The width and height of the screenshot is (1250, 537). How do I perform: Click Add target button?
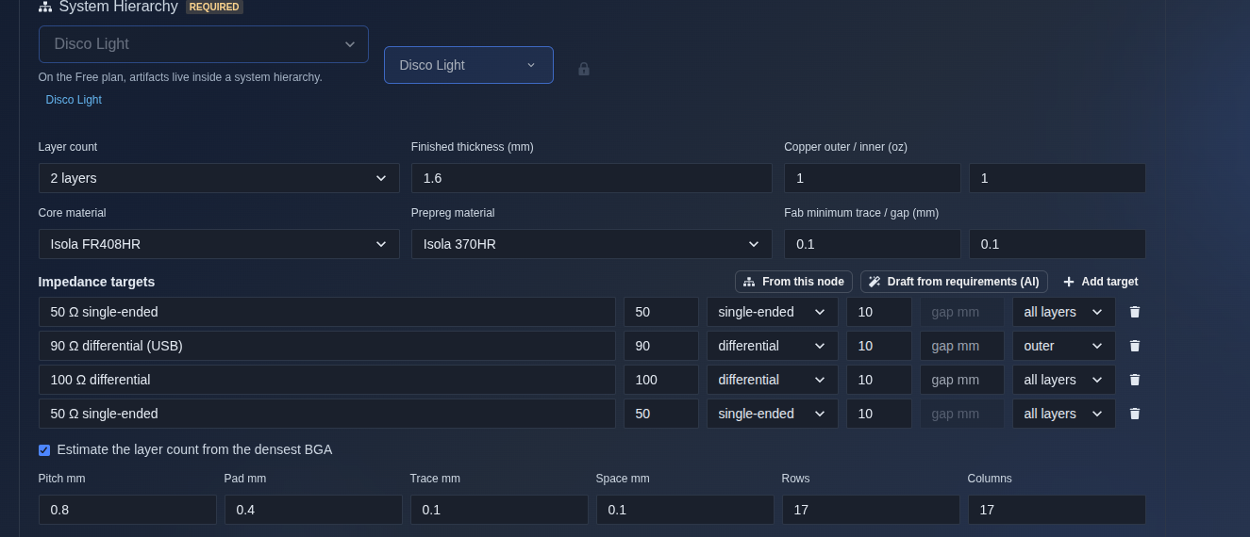pyautogui.click(x=1100, y=282)
